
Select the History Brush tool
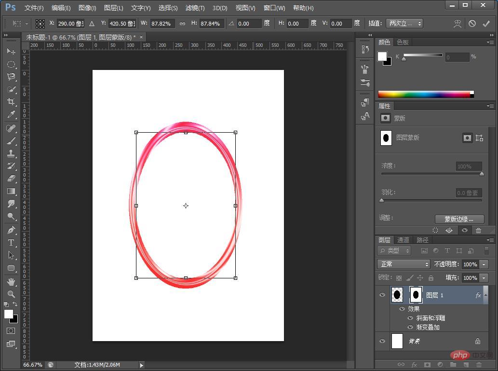coord(11,165)
